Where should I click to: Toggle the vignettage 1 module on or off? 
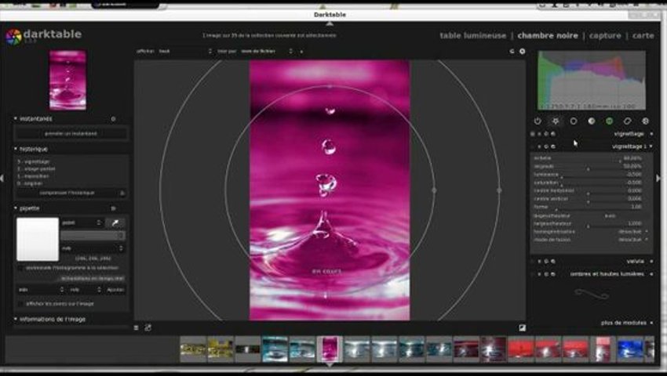click(x=533, y=146)
